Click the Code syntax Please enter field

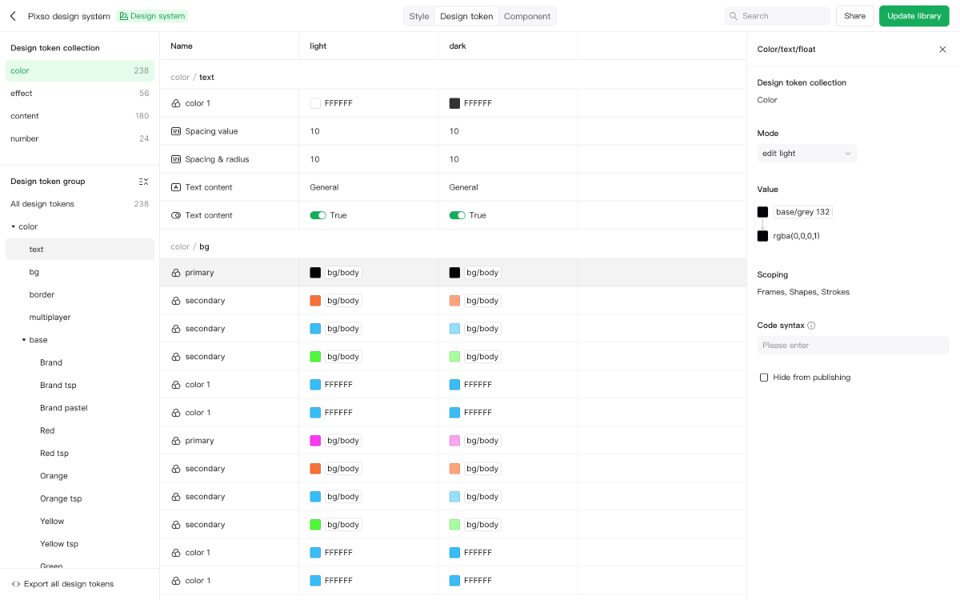tap(853, 346)
